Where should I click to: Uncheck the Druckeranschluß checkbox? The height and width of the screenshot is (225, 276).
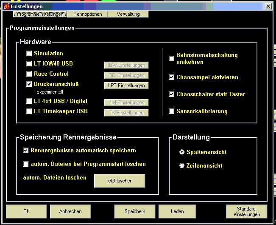pos(29,84)
